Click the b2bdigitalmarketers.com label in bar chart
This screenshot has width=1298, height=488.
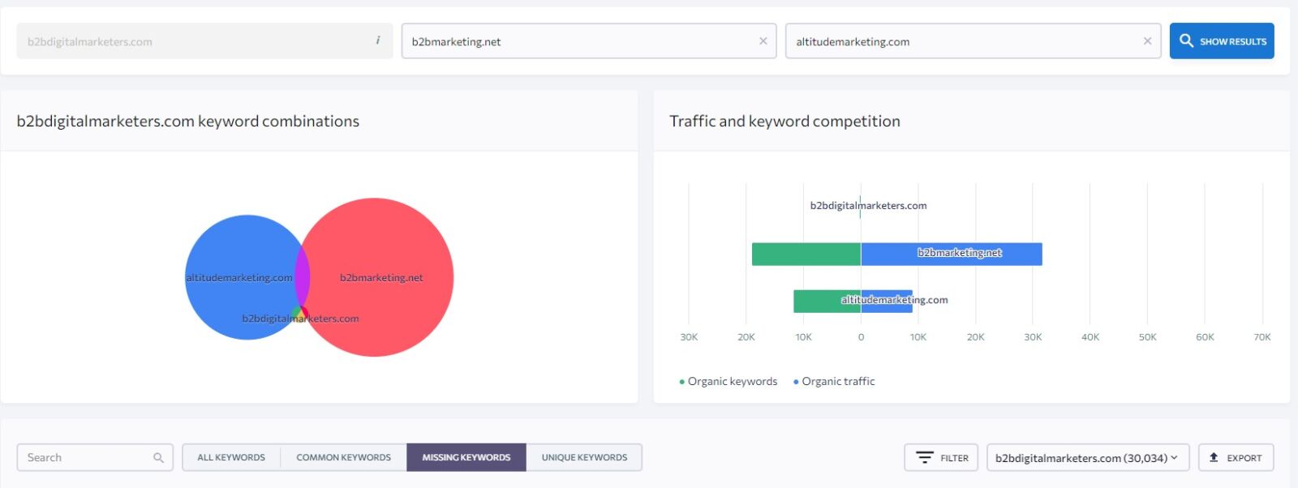pos(868,206)
